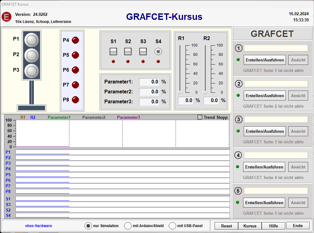314x233 pixels.
Task: Click name field of GRAFCET page 4
Action: [276, 155]
